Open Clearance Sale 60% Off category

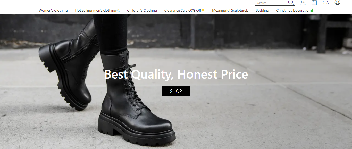(183, 11)
